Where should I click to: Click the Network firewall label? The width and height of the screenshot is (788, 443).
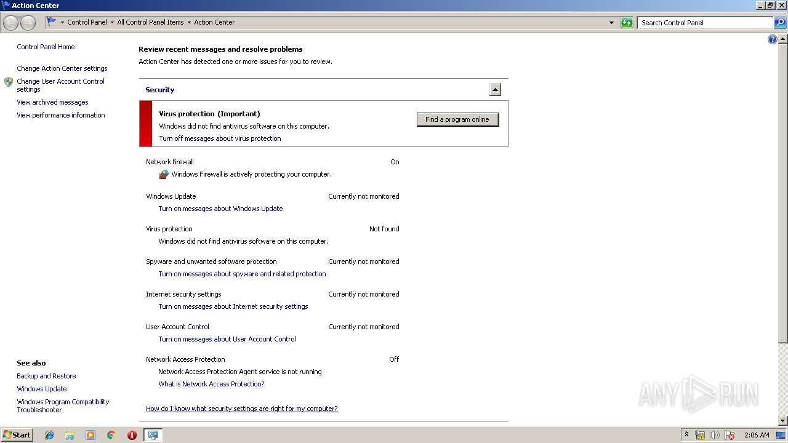click(x=170, y=162)
